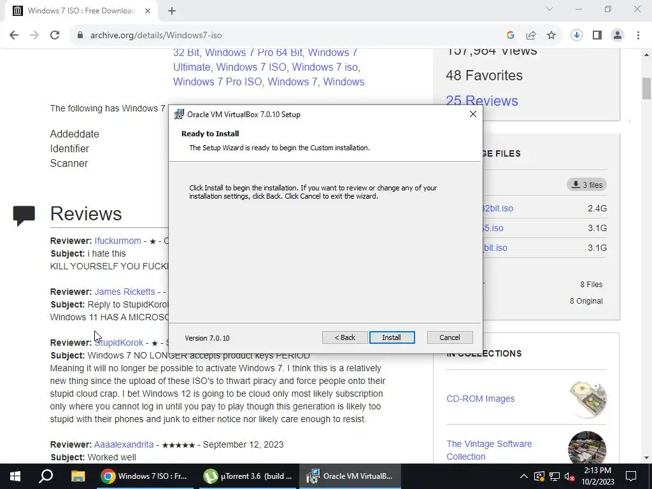This screenshot has width=652, height=489.
Task: Show hidden system tray icons
Action: (x=523, y=476)
